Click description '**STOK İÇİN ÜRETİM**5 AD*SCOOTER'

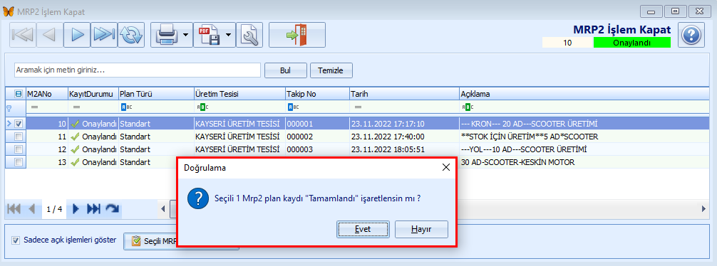click(530, 137)
